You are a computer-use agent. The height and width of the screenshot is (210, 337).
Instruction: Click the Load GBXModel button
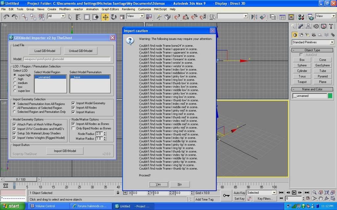[x=45, y=51]
